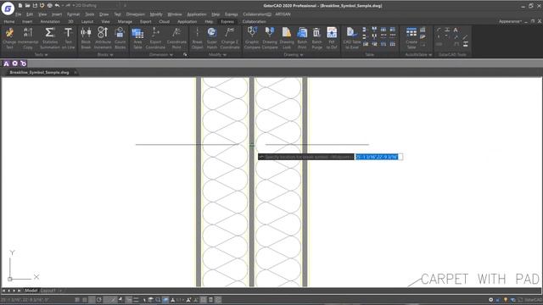The width and height of the screenshot is (543, 305).
Task: Toggle polar tracking in status bar
Action: pos(99,300)
